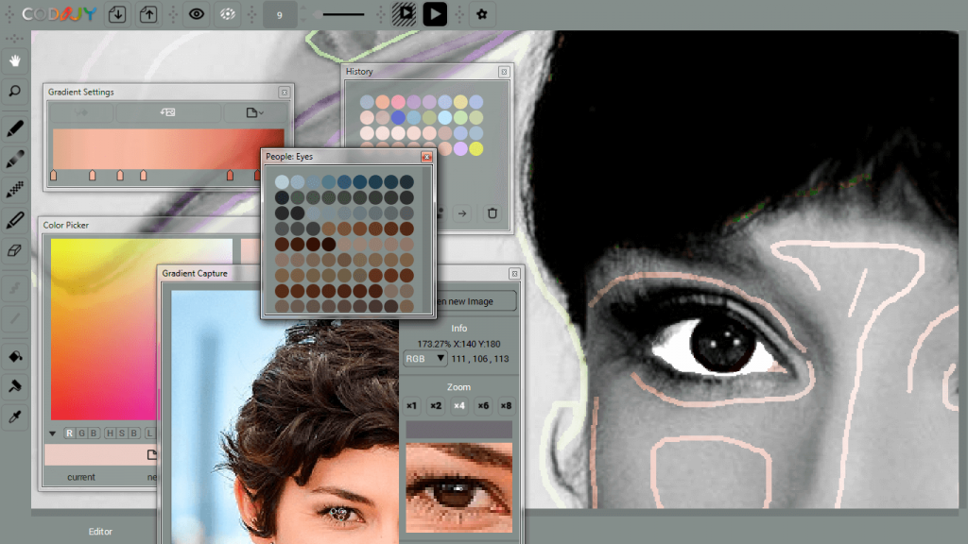The image size is (968, 544).
Task: Increase brush size with the up stepper arrow
Action: (302, 9)
